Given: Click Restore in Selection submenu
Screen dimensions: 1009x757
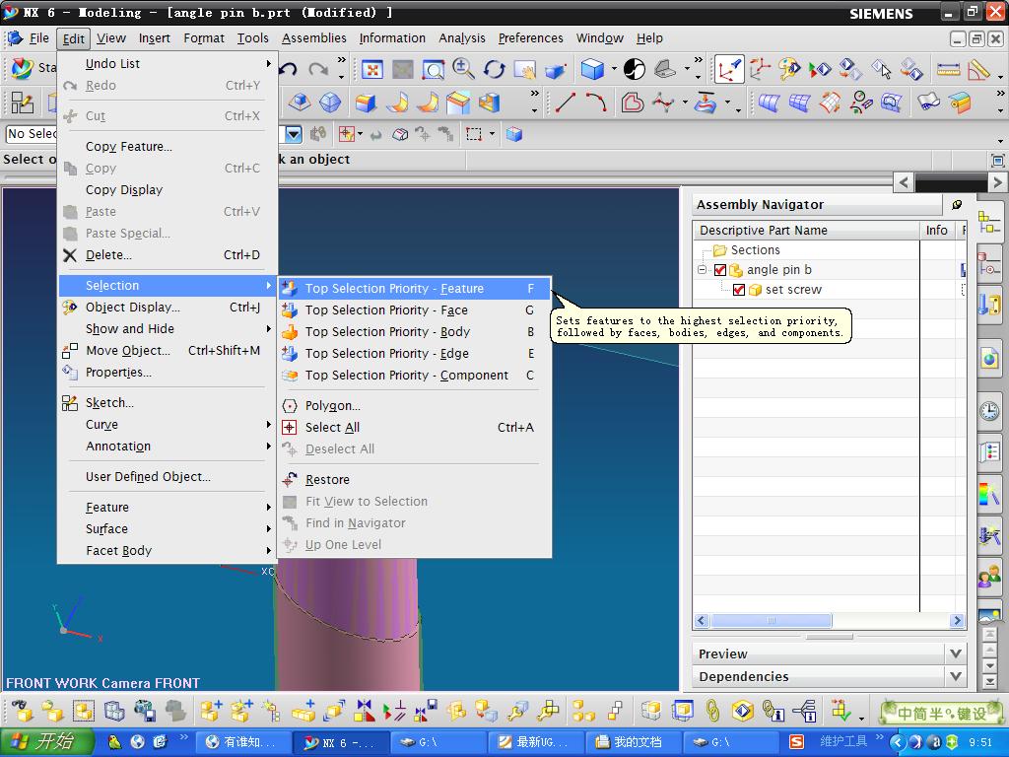Looking at the screenshot, I should (415, 480).
